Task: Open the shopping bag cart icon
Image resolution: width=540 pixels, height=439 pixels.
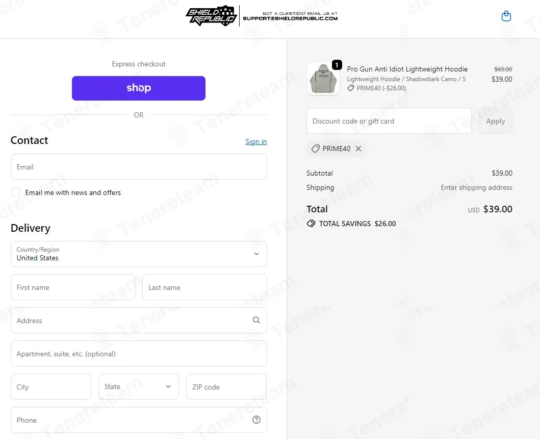Action: pyautogui.click(x=506, y=16)
